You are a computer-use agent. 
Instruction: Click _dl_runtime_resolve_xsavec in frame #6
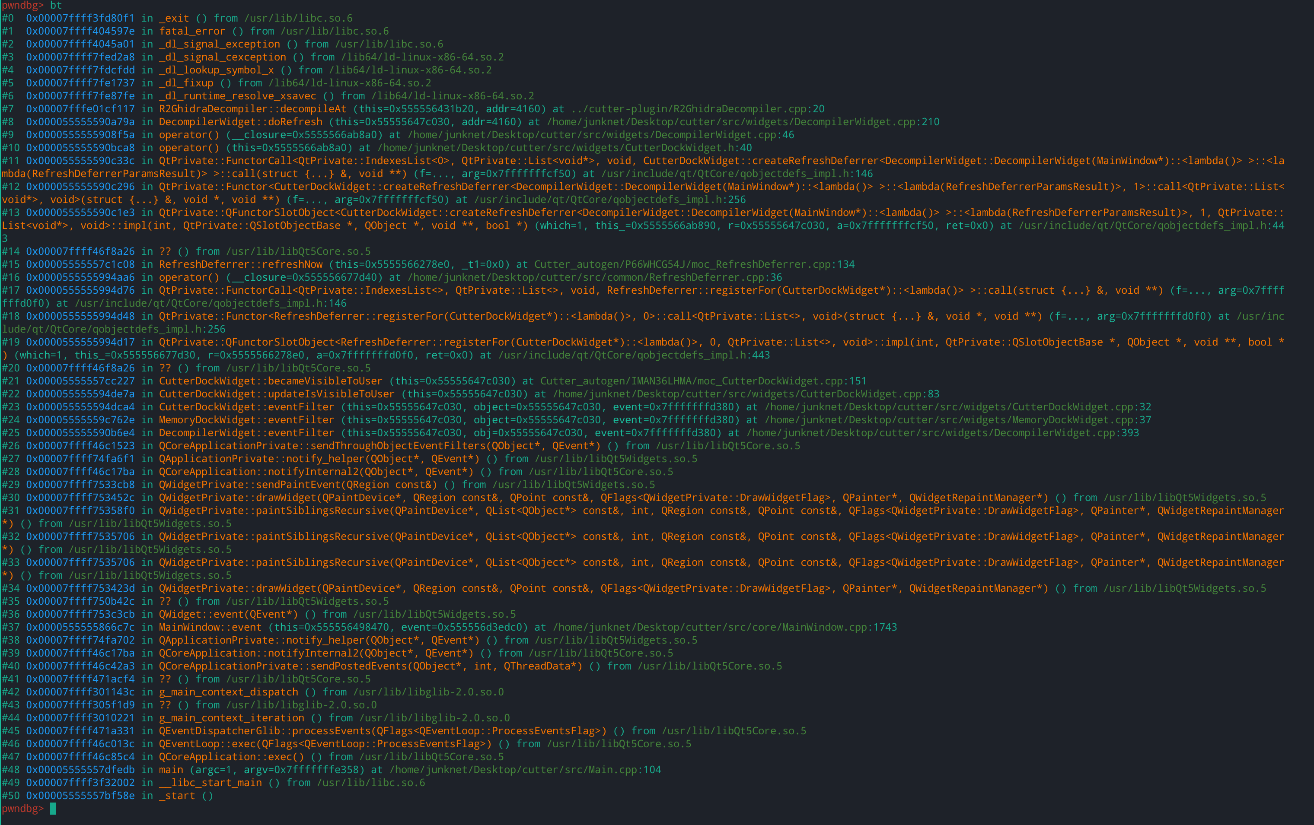237,96
